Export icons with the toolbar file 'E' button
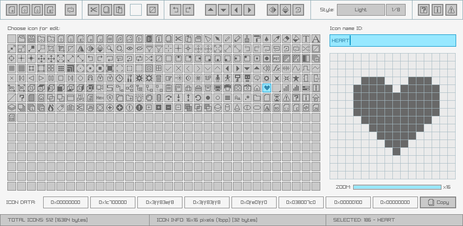 (50, 10)
